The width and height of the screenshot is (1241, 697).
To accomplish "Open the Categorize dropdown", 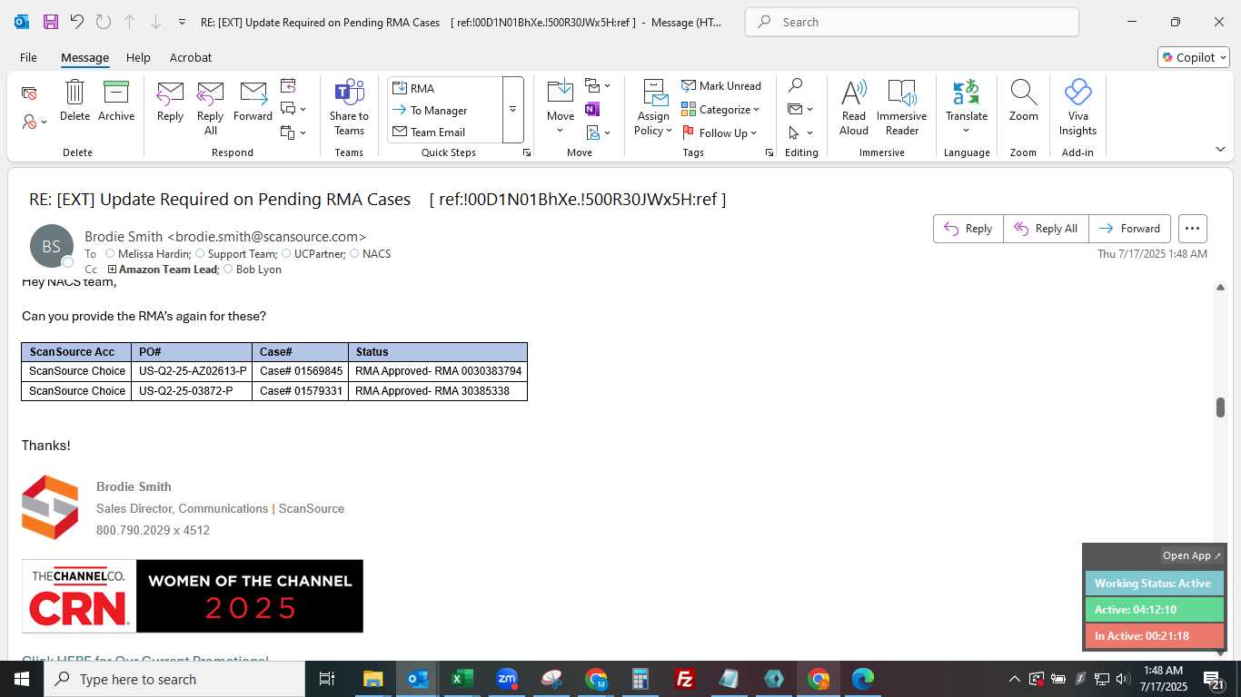I will [x=721, y=109].
